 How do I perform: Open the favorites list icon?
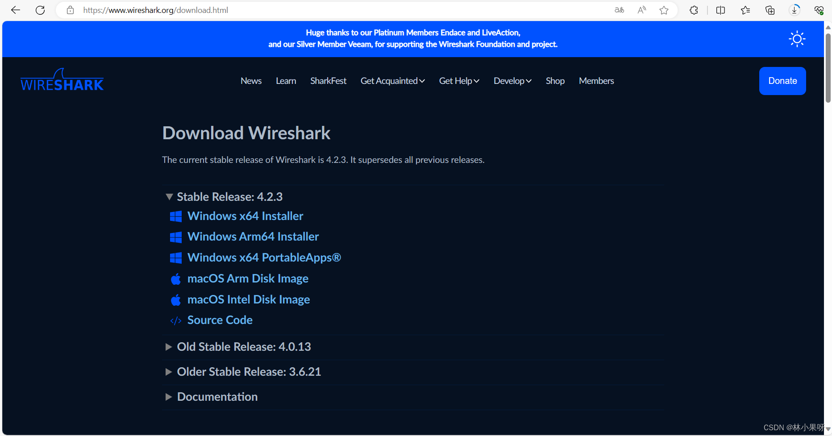[x=745, y=10]
